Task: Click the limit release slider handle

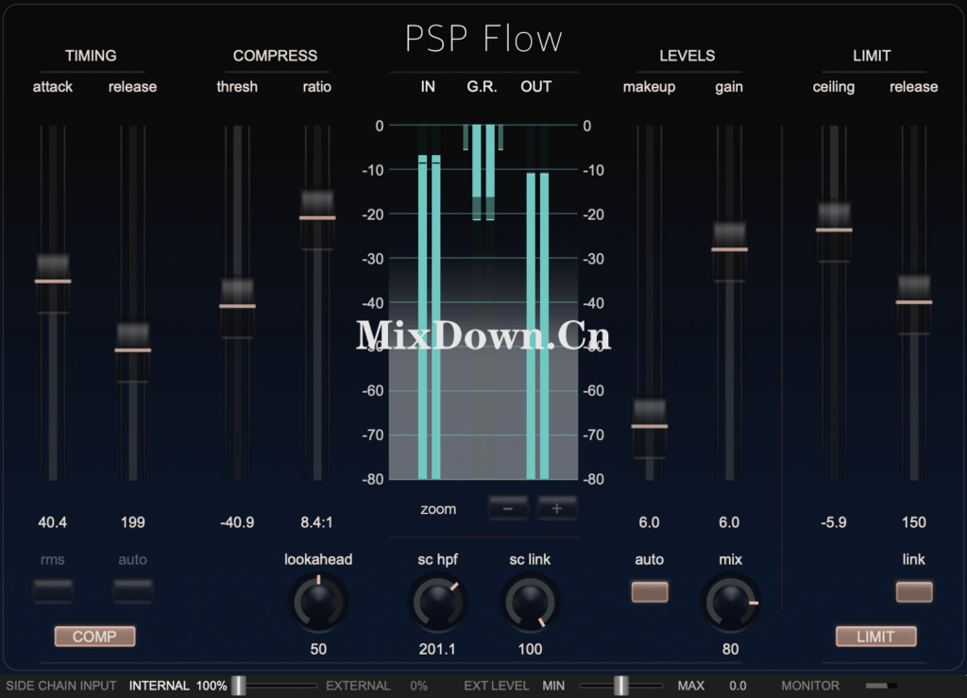Action: (914, 302)
